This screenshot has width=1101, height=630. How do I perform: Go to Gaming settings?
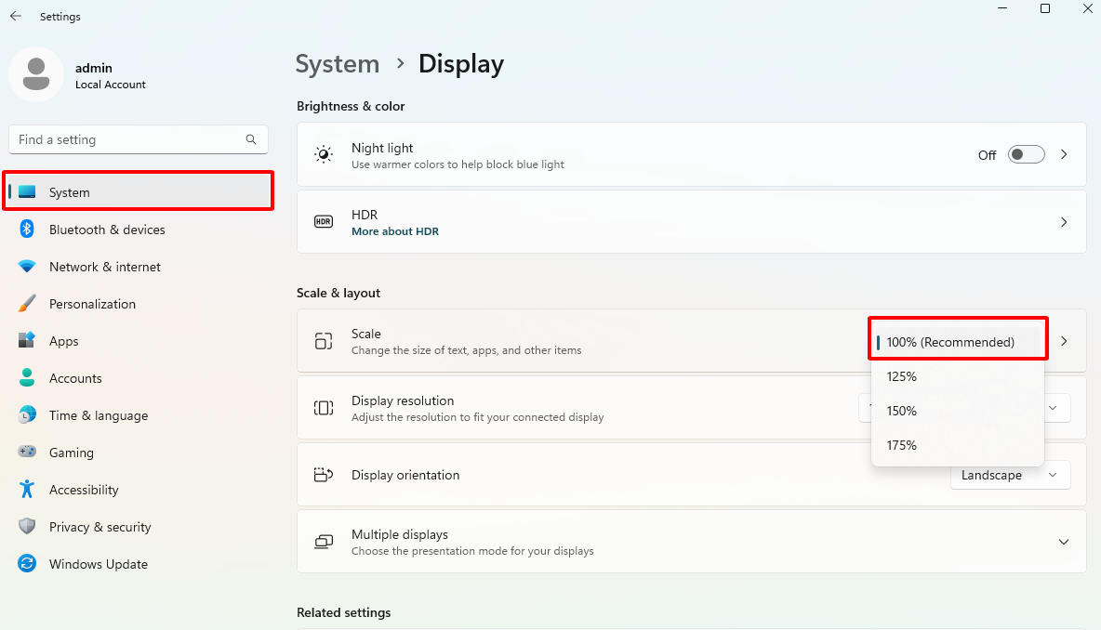pyautogui.click(x=139, y=453)
